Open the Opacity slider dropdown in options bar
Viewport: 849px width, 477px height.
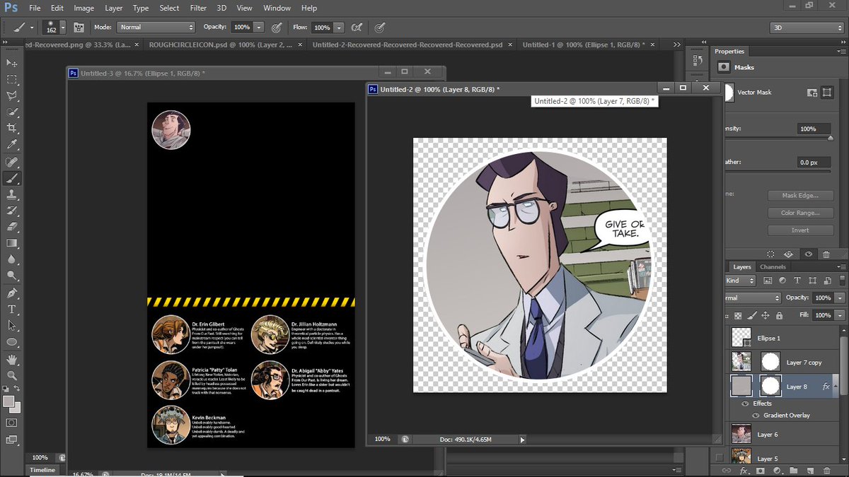click(259, 27)
